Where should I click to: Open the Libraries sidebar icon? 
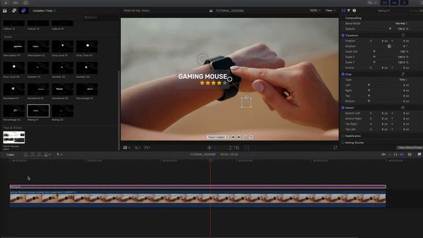pyautogui.click(x=5, y=11)
